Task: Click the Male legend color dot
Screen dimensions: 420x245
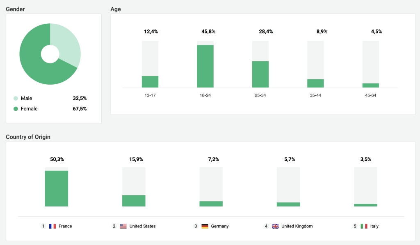Action: (x=16, y=99)
